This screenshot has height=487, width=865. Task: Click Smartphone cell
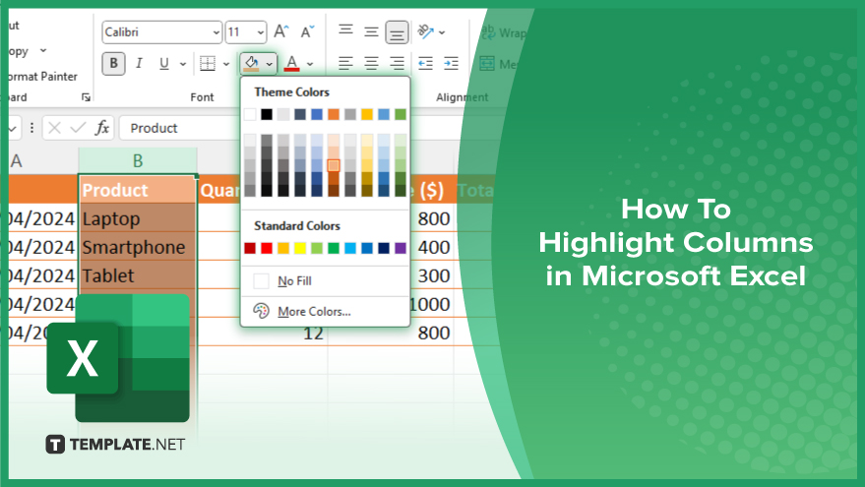[138, 247]
